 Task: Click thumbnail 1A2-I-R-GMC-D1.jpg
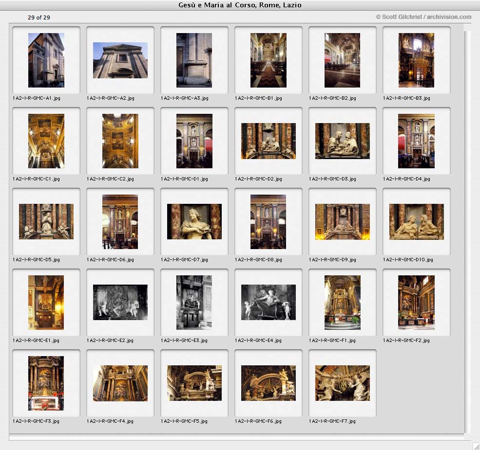pos(194,141)
